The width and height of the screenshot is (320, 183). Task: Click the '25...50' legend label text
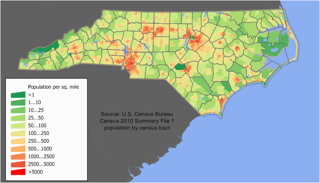click(x=37, y=118)
